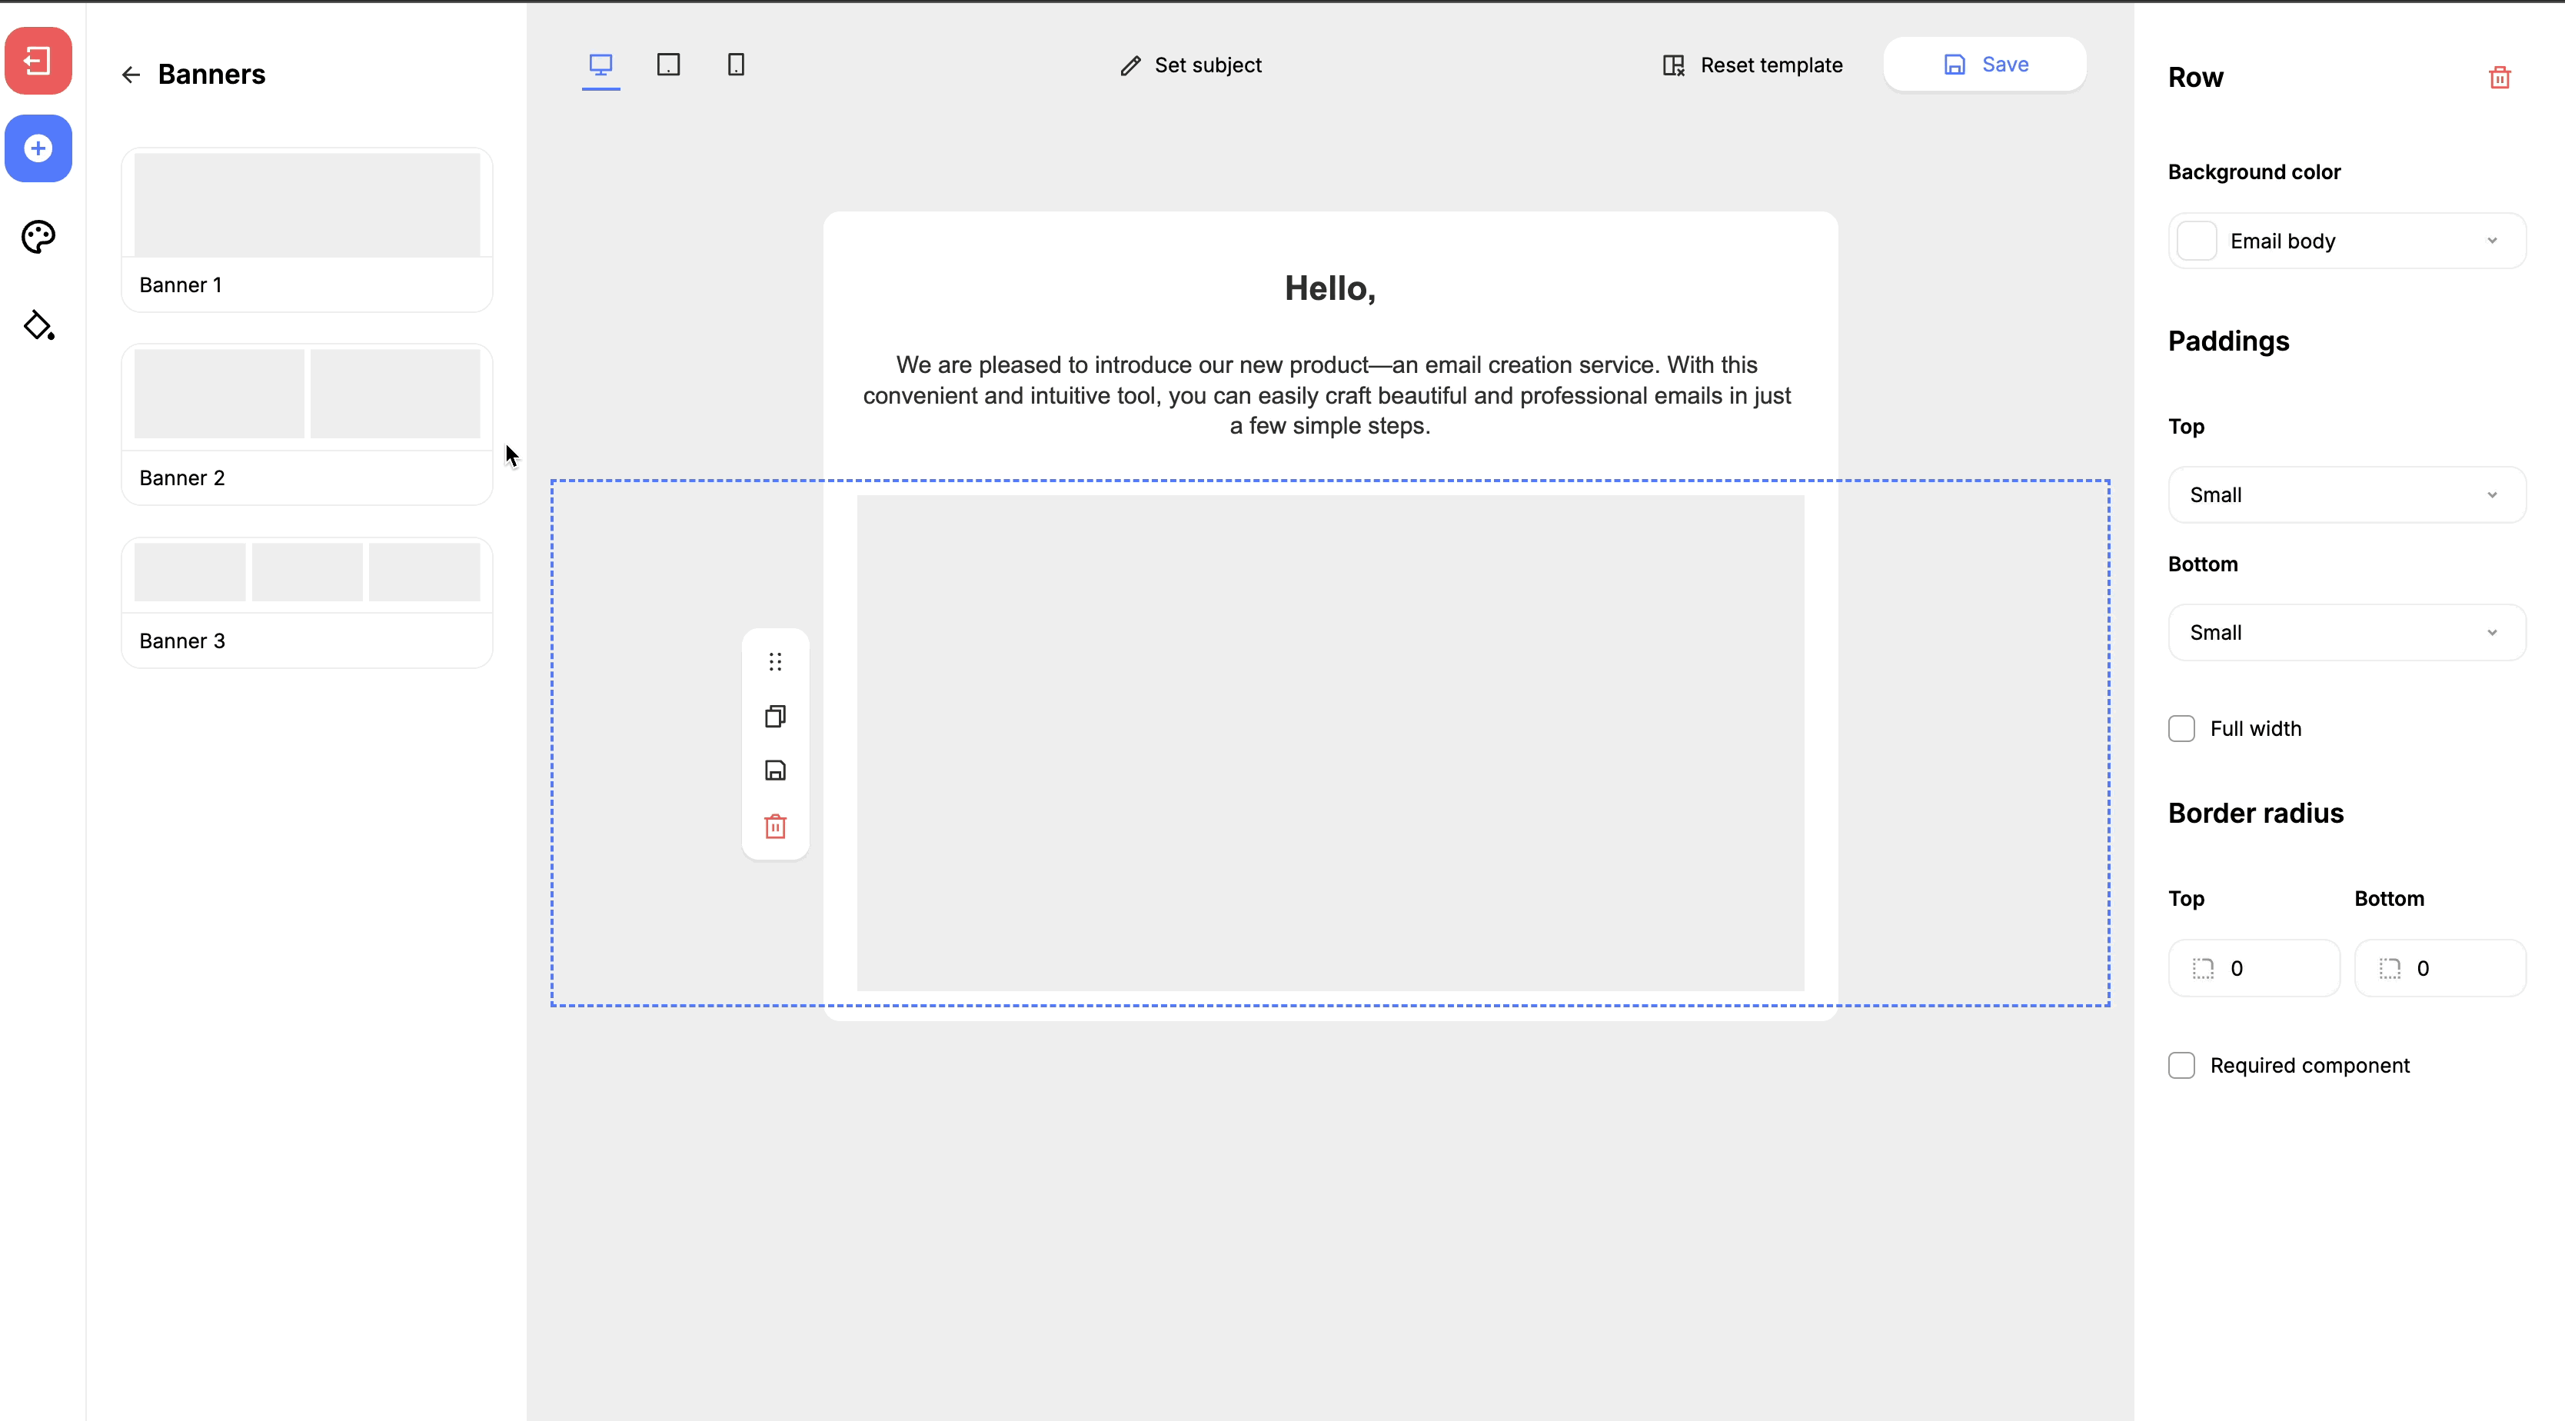The width and height of the screenshot is (2565, 1421).
Task: Open the Background color Email body dropdown
Action: pyautogui.click(x=2346, y=241)
